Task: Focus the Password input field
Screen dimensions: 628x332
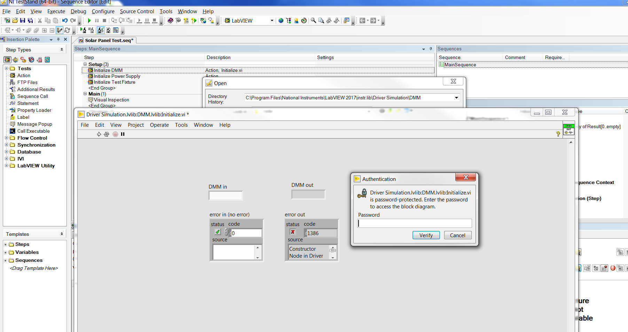Action: pos(415,223)
